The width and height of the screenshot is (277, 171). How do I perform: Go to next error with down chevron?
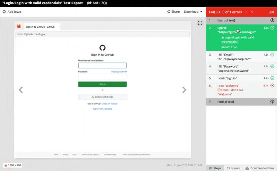click(x=252, y=12)
